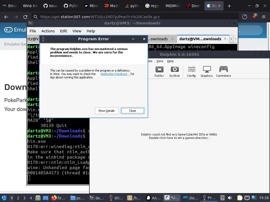Switch to the Dow browser tab
The width and height of the screenshot is (270, 202).
point(193,6)
